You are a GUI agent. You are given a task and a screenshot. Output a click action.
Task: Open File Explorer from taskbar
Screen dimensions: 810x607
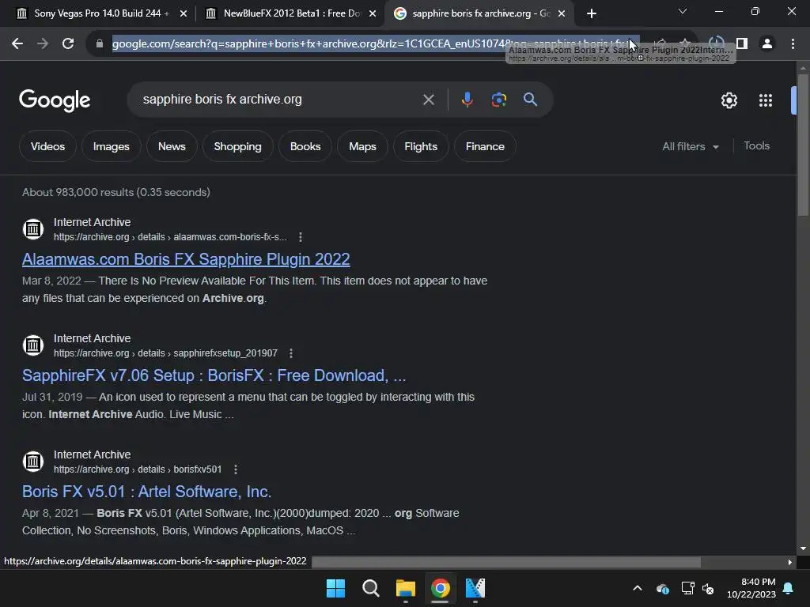point(406,588)
